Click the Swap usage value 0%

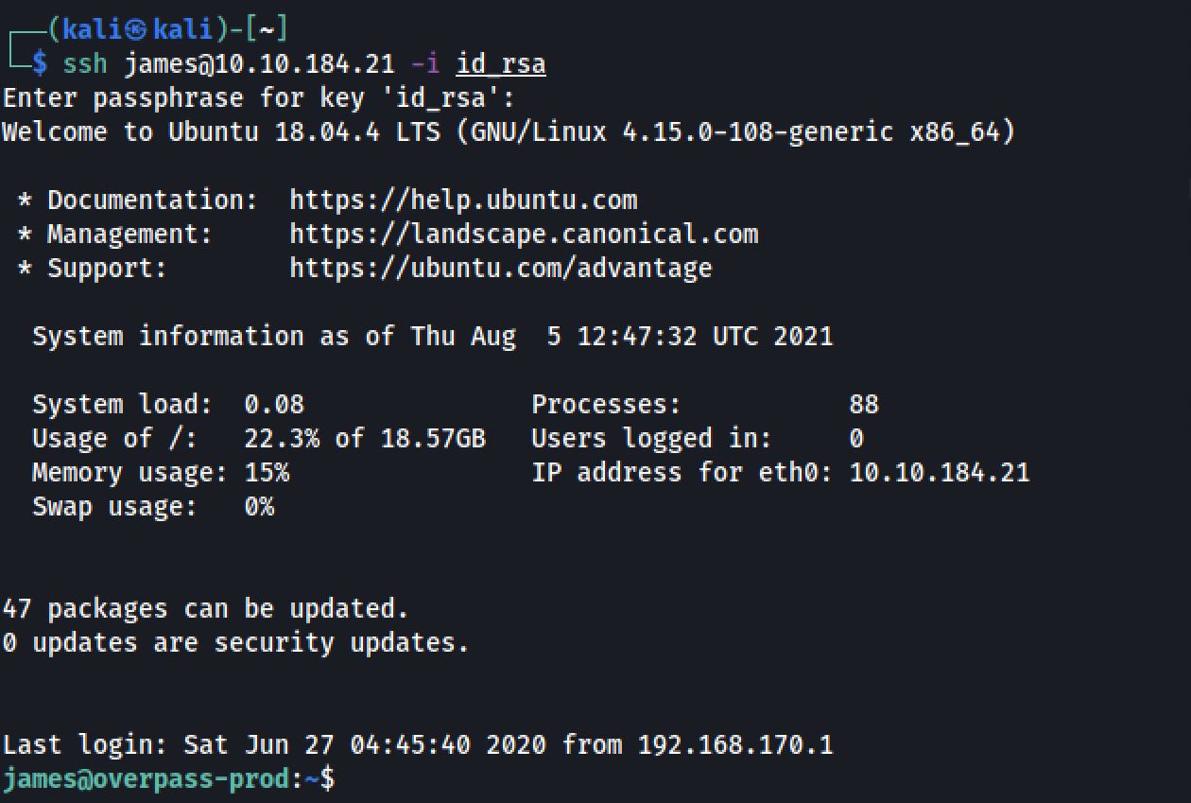(x=259, y=507)
